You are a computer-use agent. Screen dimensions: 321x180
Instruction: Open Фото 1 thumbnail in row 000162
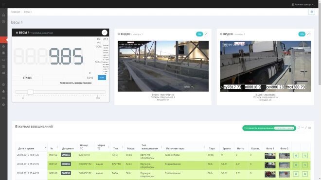270,156
